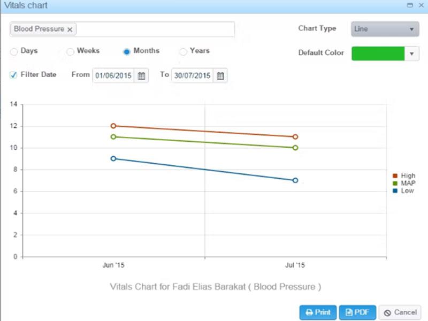The height and width of the screenshot is (321, 428).
Task: Toggle the Low series in the legend
Action: point(403,191)
